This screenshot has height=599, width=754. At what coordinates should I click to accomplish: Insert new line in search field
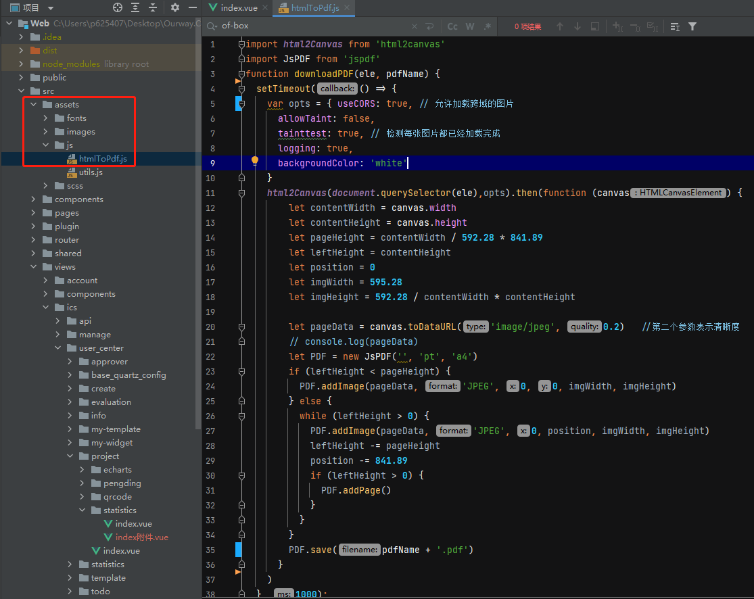click(429, 26)
